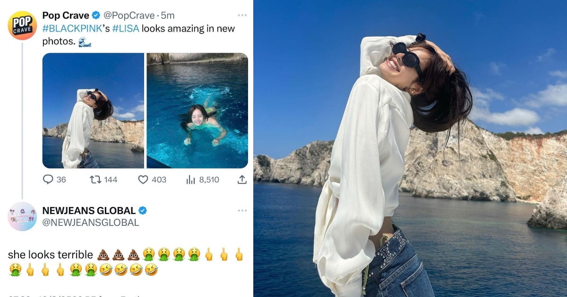Open more options on NEWJEANS GLOBAL reply

pos(242,210)
